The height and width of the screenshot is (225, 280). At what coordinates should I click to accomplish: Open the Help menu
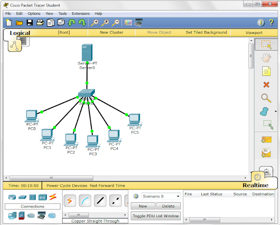[x=98, y=14]
